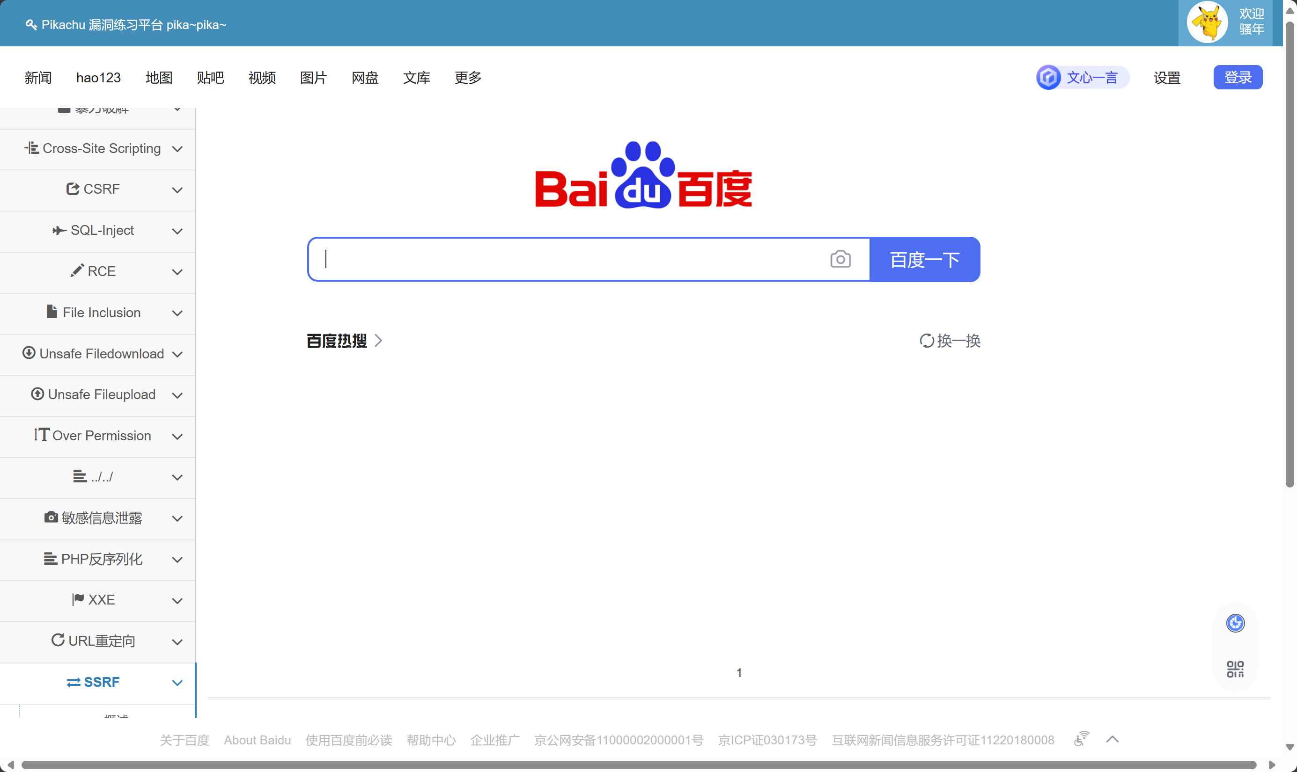
Task: Click the footer upward caret icon
Action: 1112,739
